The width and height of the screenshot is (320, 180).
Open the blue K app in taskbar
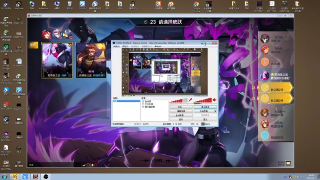pos(25,176)
